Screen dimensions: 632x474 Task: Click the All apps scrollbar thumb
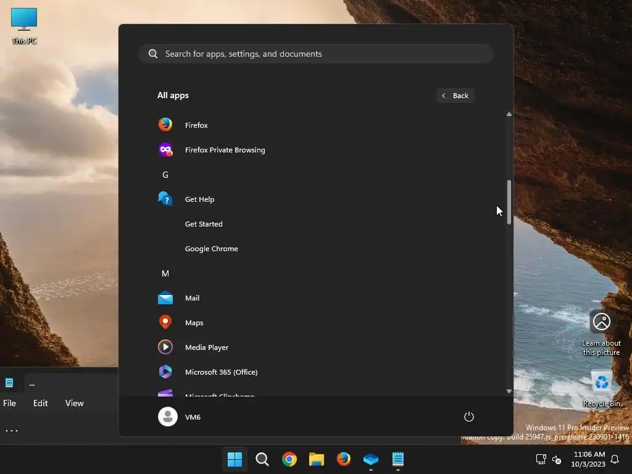coord(509,202)
